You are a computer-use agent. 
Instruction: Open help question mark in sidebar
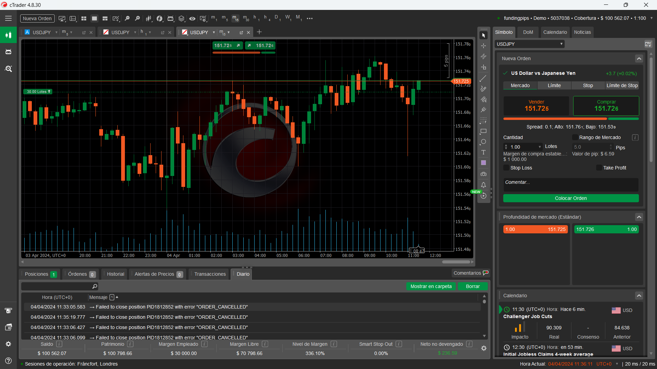point(8,361)
